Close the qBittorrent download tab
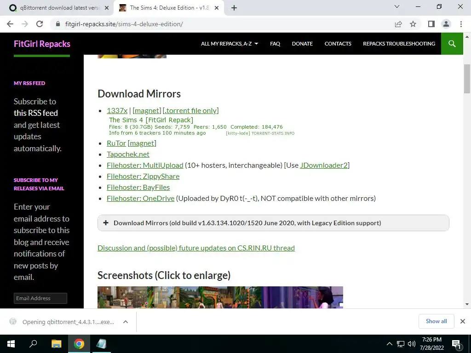This screenshot has width=471, height=353. coord(106,8)
